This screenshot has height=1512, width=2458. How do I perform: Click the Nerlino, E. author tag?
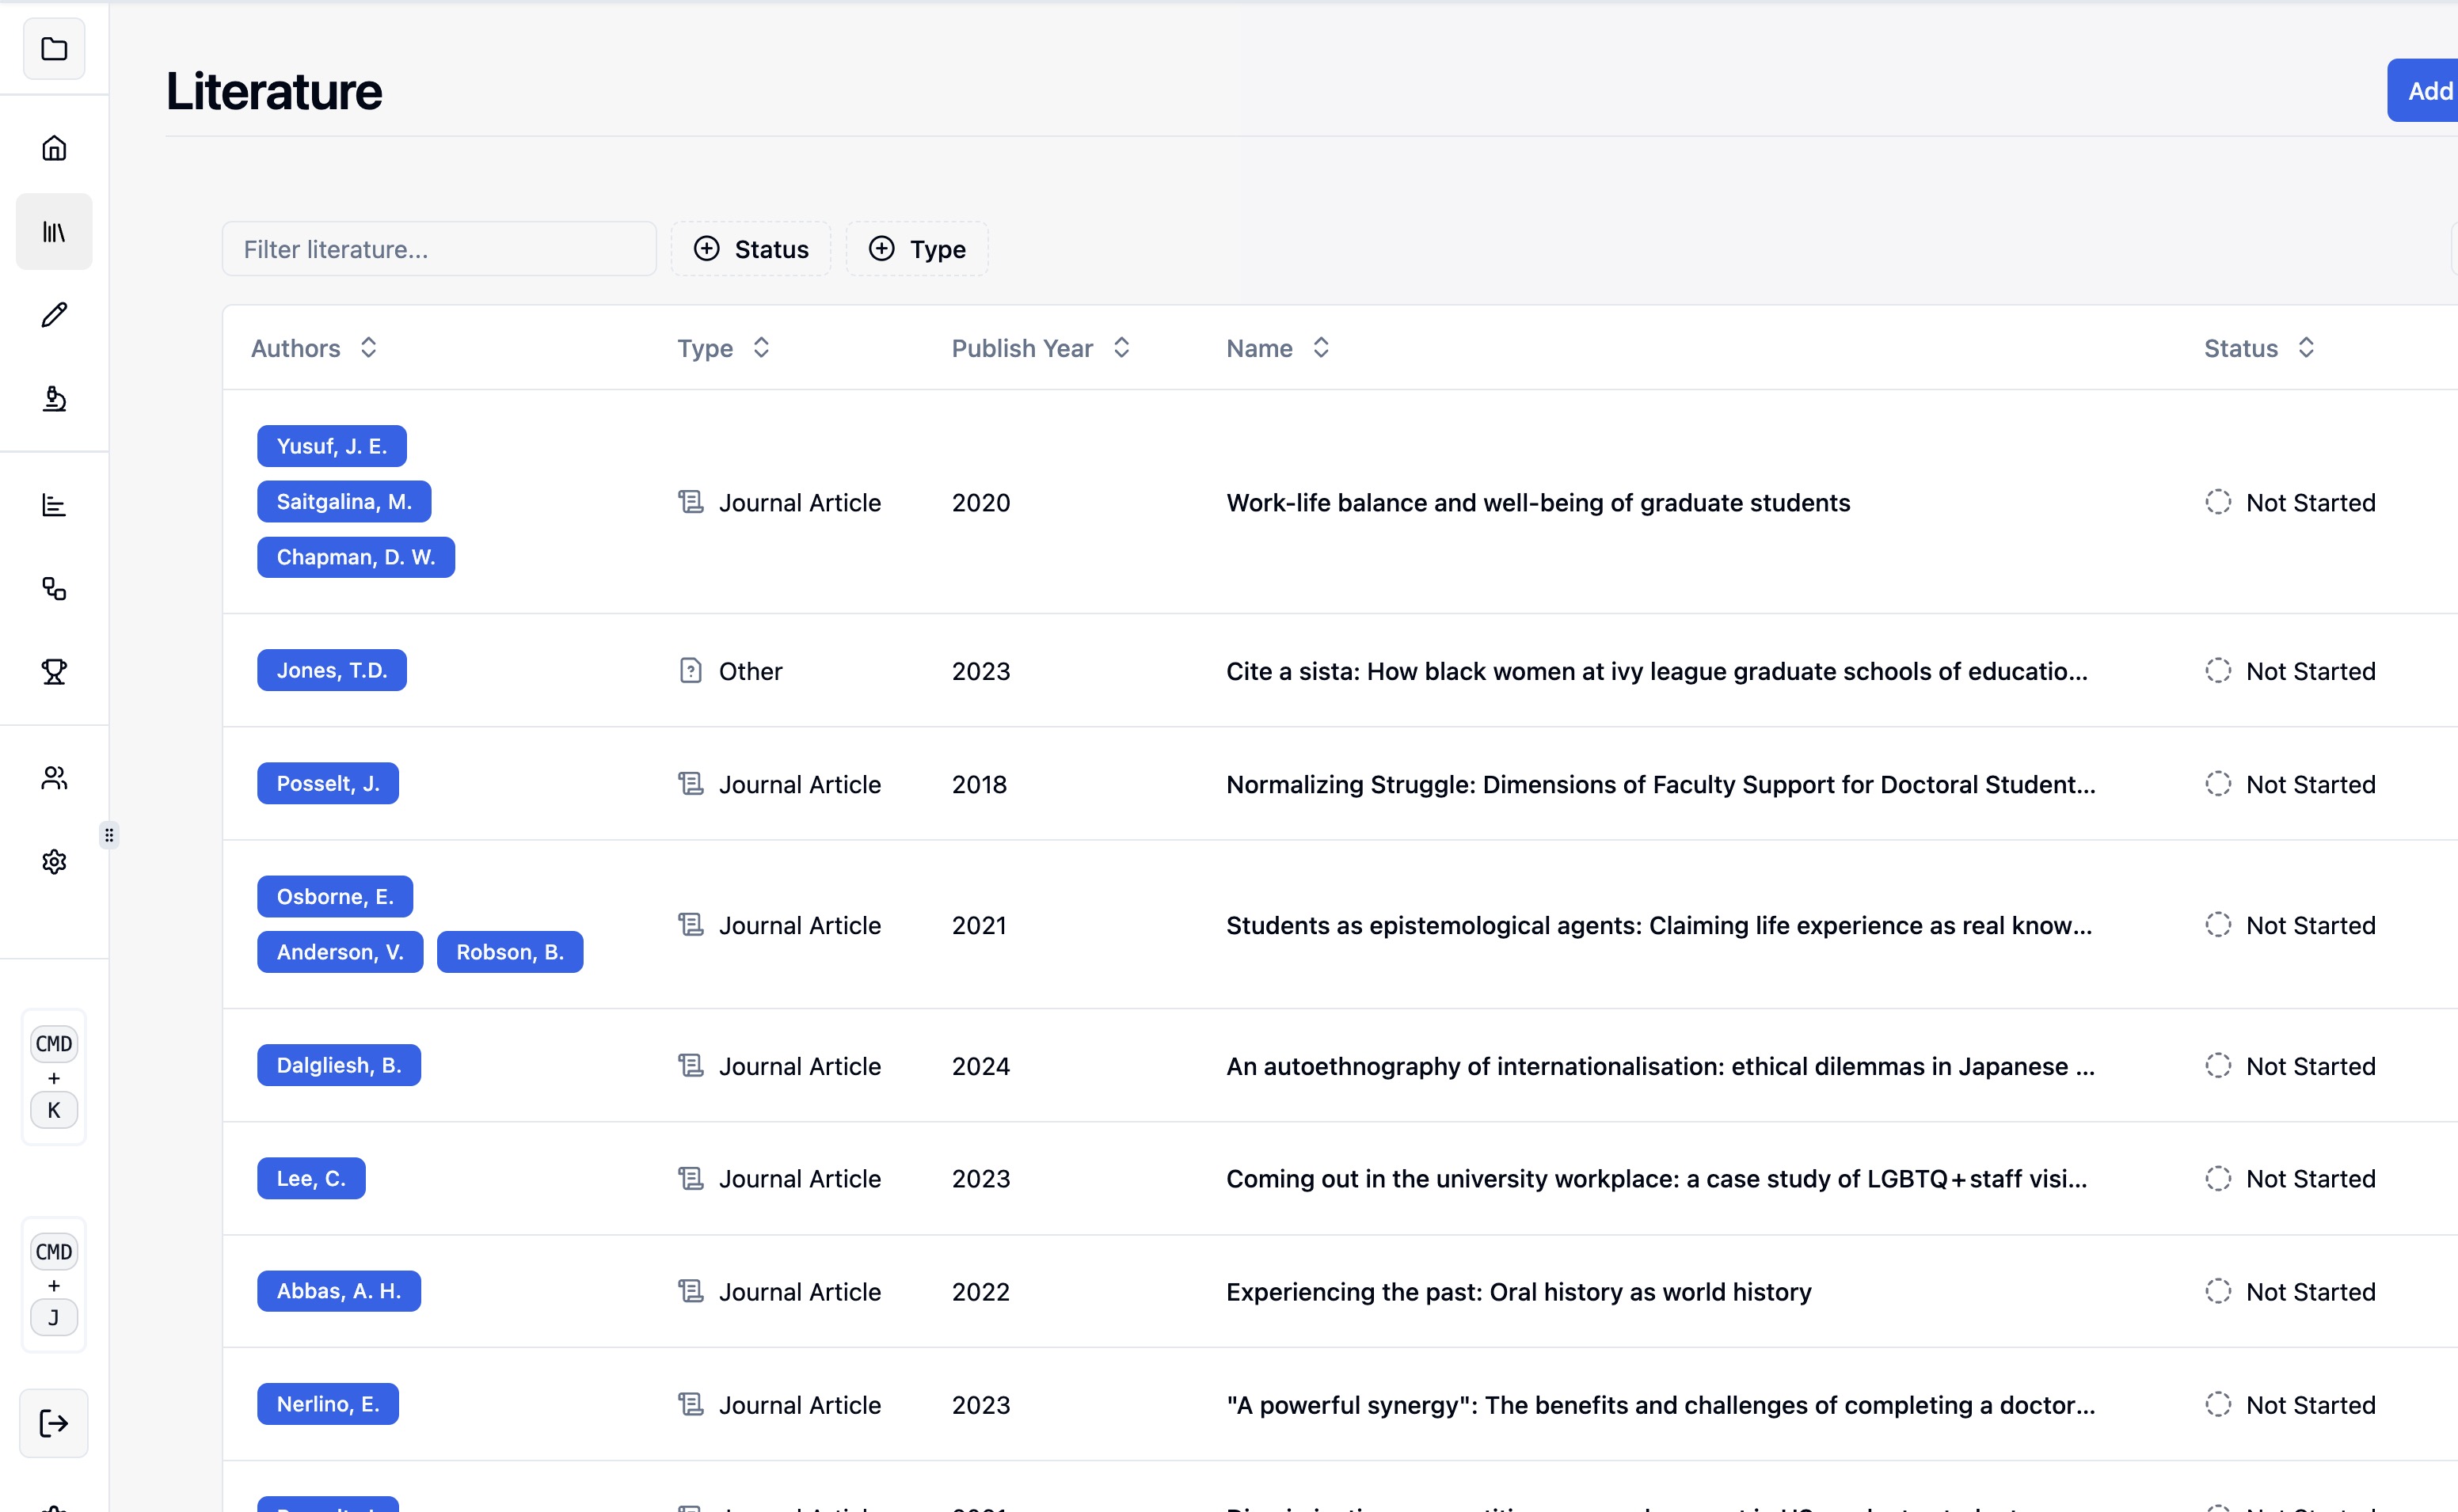328,1404
